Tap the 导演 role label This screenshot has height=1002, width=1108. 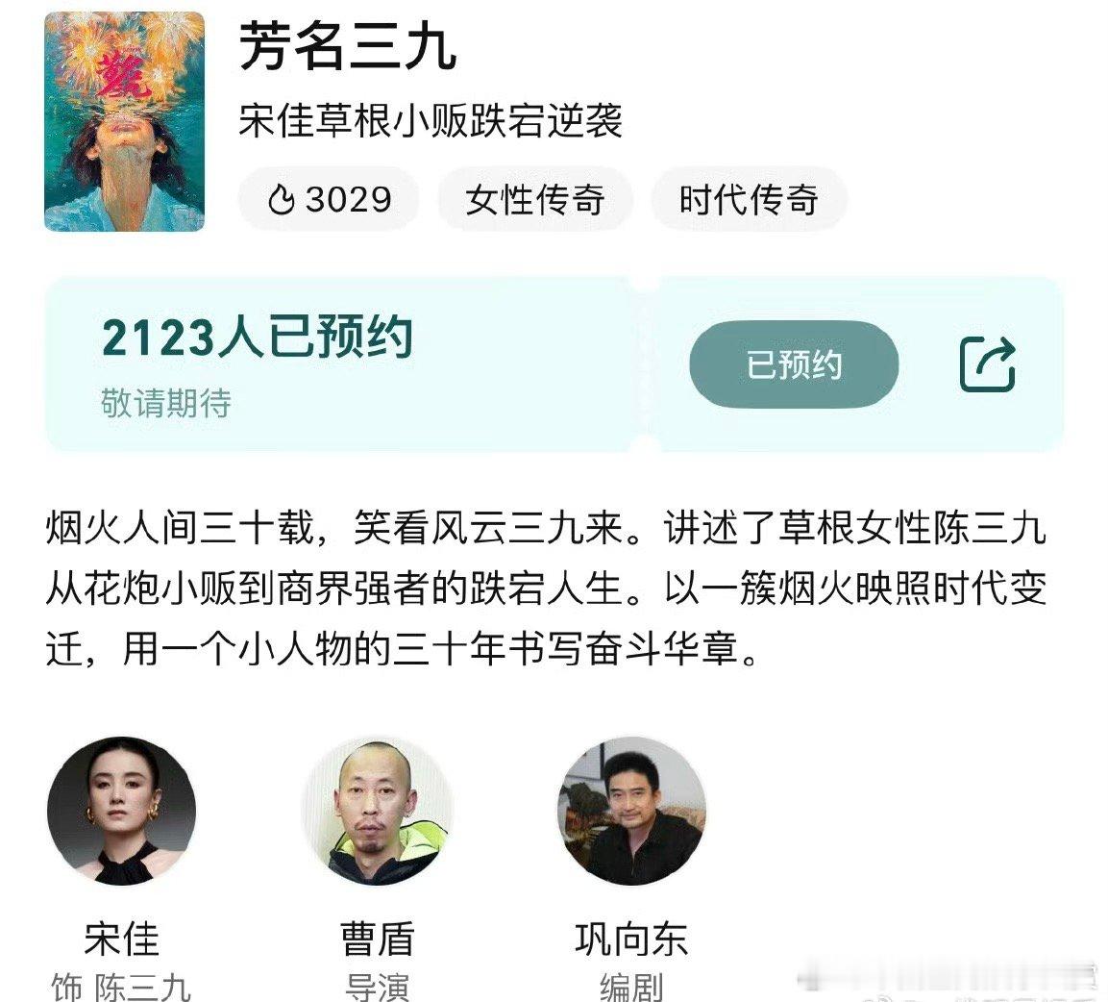[378, 988]
